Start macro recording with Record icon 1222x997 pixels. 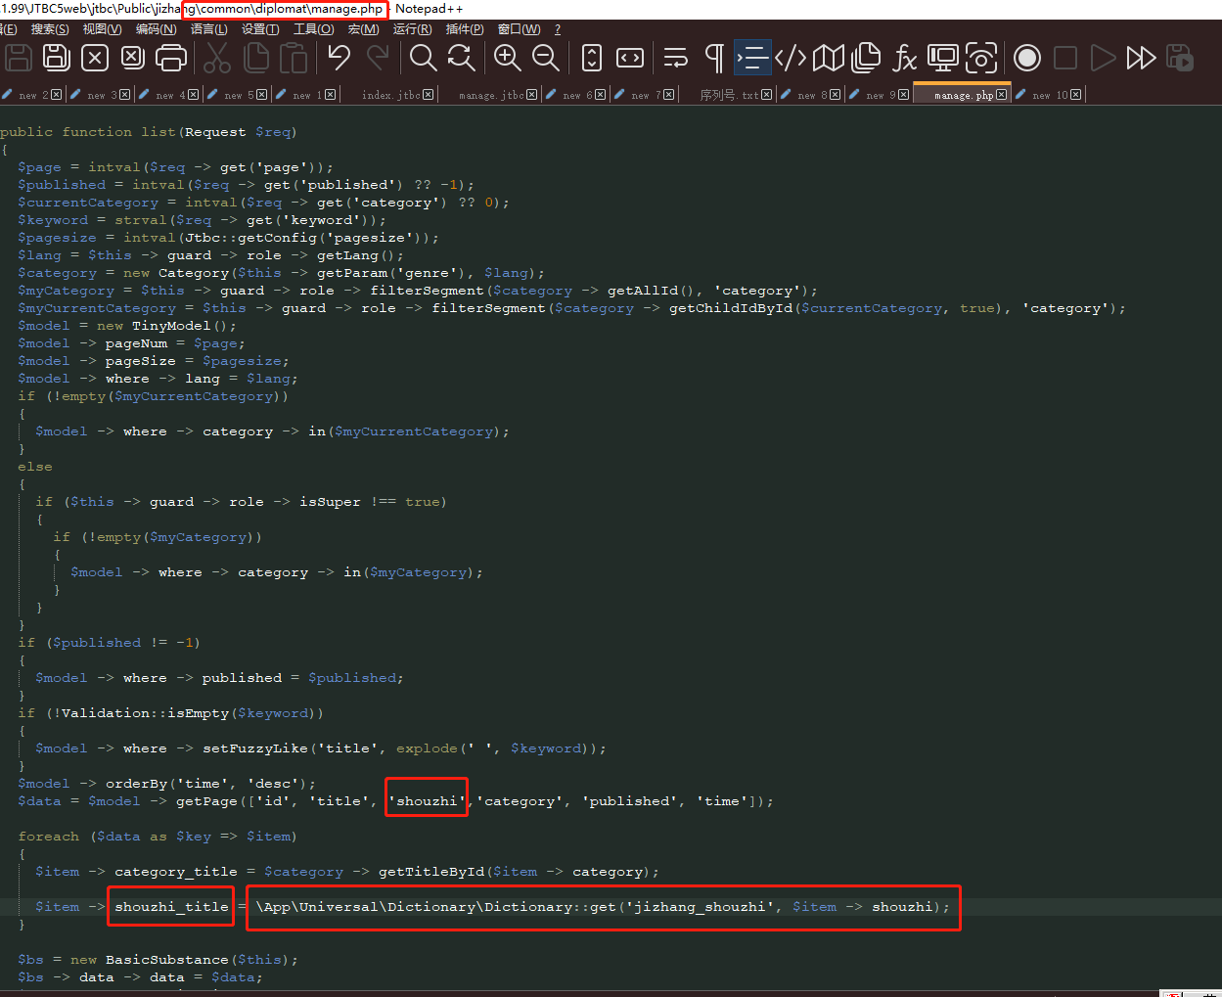[1026, 58]
